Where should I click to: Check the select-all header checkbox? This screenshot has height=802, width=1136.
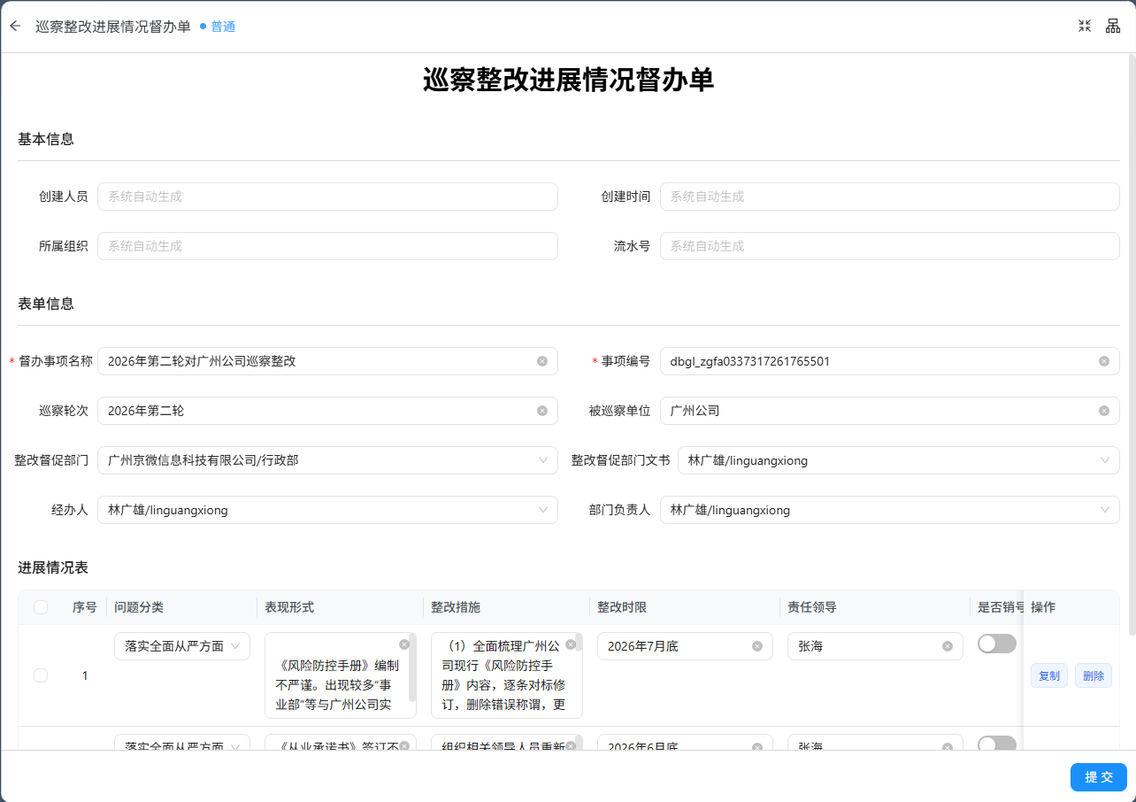(41, 607)
